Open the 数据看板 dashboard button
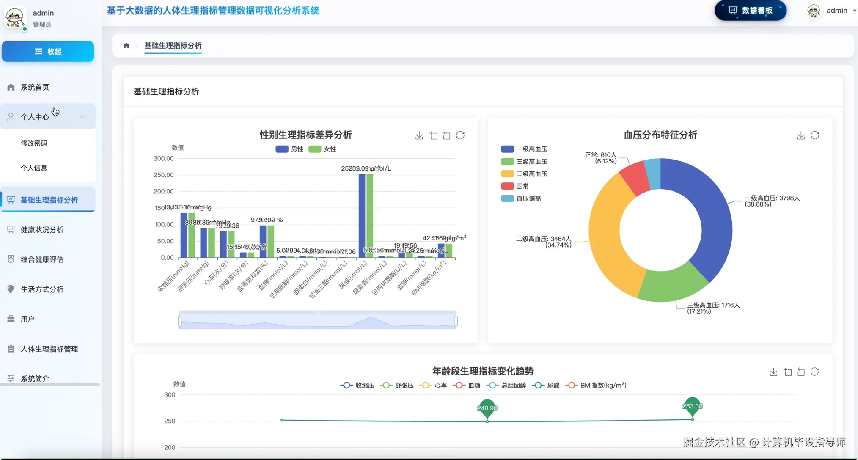858x460 pixels. (x=750, y=11)
